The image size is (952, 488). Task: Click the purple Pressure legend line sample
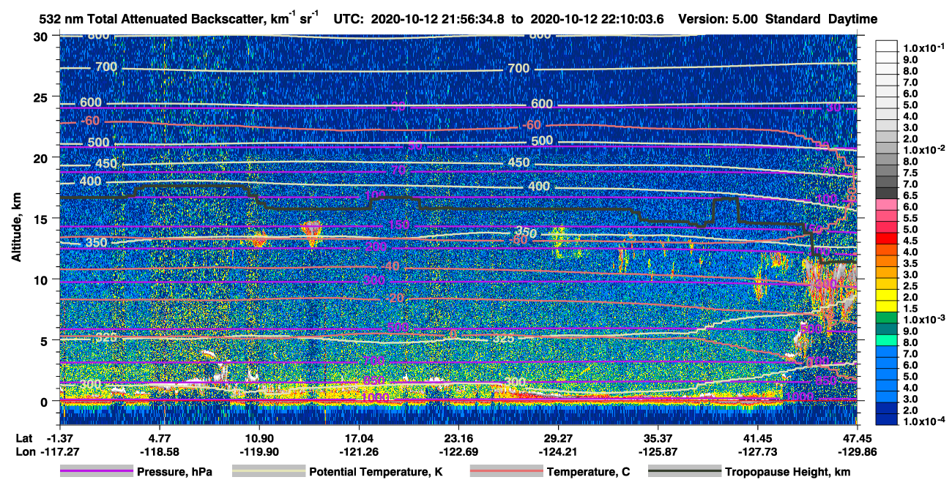[x=96, y=472]
